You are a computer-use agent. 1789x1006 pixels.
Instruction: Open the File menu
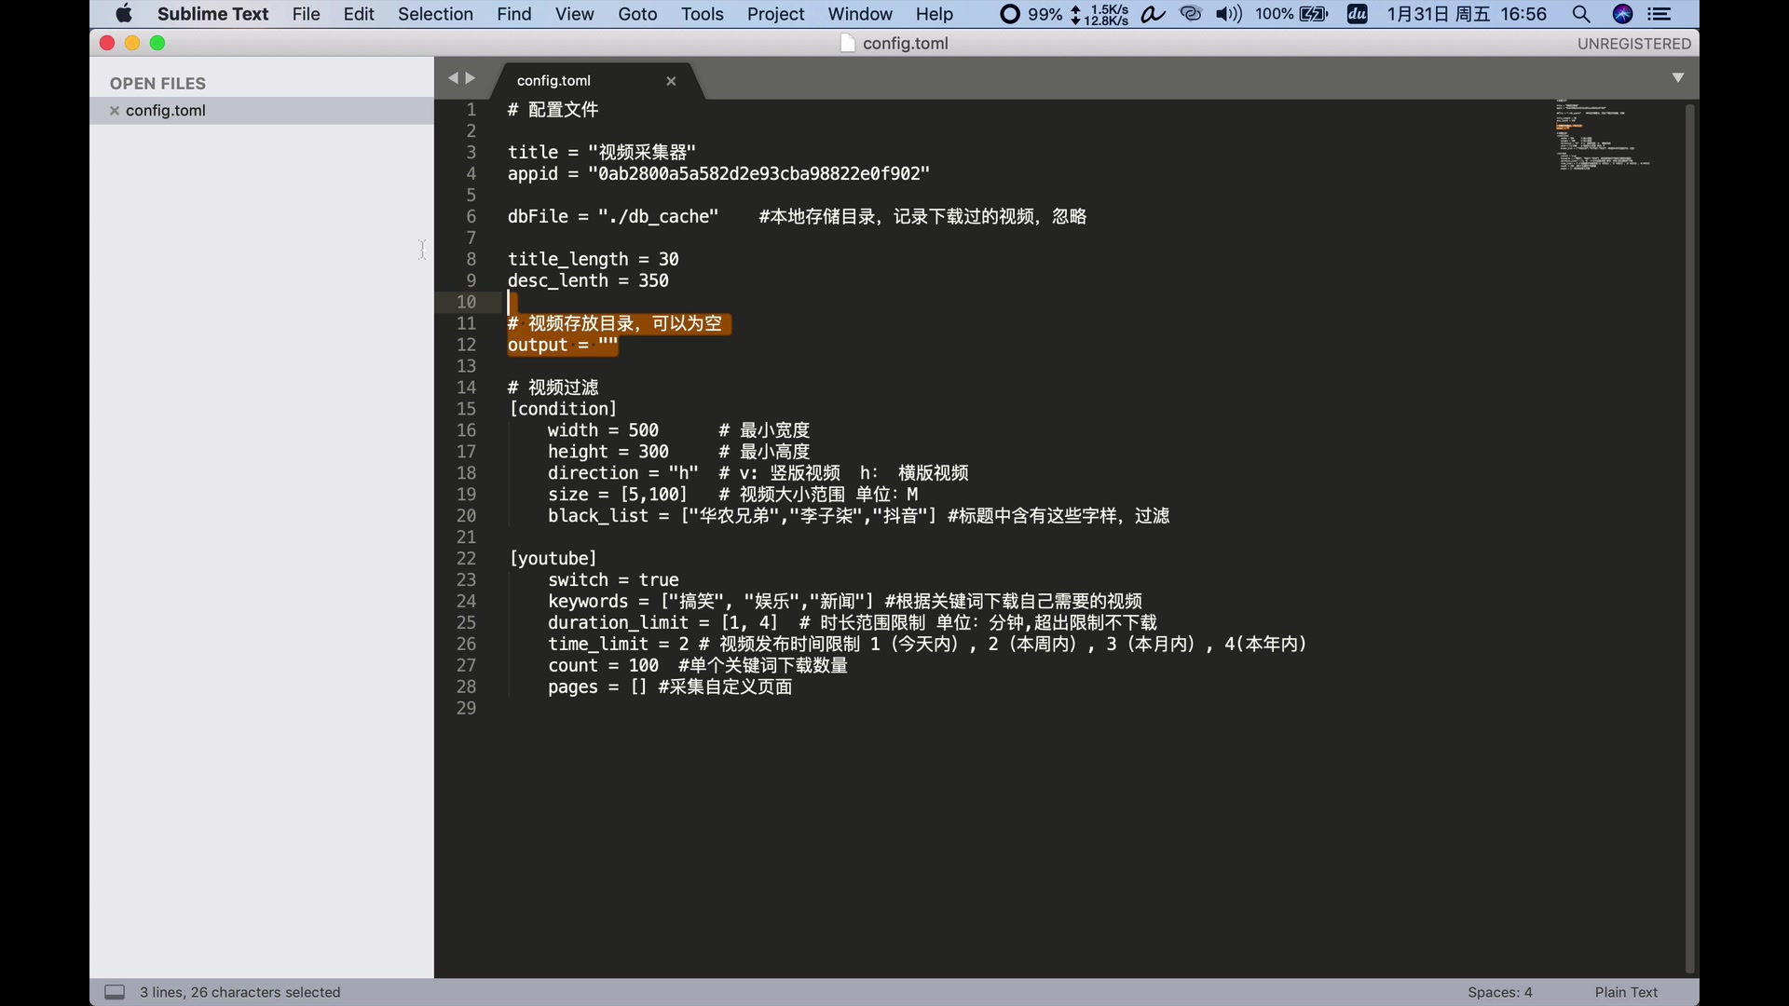pos(306,14)
